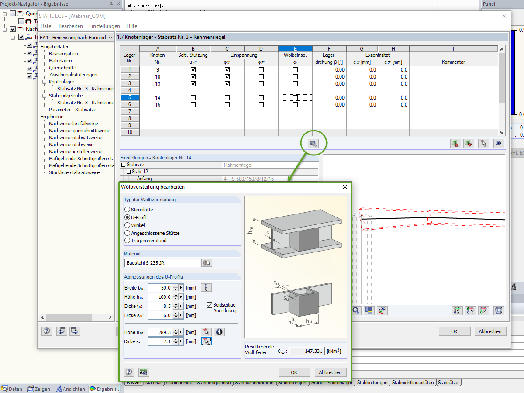Select Basisangaben in navigation tree
Image resolution: width=524 pixels, height=393 pixels.
(x=63, y=54)
